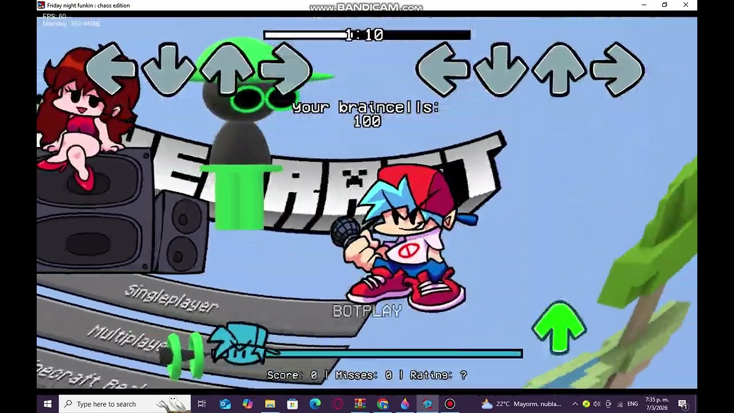Click the 1:10 song timer text
The width and height of the screenshot is (734, 413).
(x=364, y=35)
